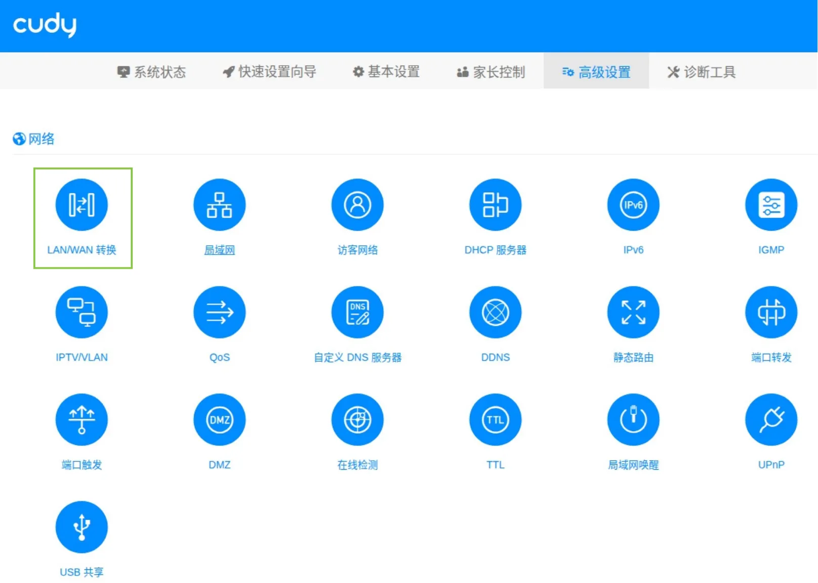Viewport: 818px width, 583px height.
Task: Click the UPnP text label link
Action: point(770,465)
